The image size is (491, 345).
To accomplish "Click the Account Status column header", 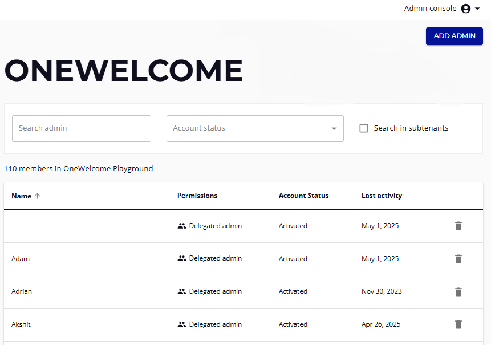I will coord(304,196).
